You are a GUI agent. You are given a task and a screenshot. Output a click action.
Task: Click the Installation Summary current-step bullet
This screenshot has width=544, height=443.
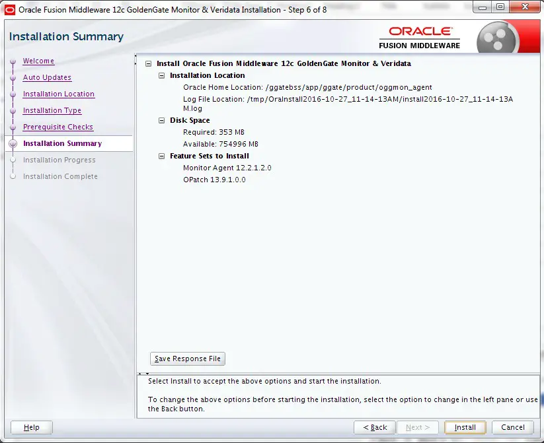13,143
